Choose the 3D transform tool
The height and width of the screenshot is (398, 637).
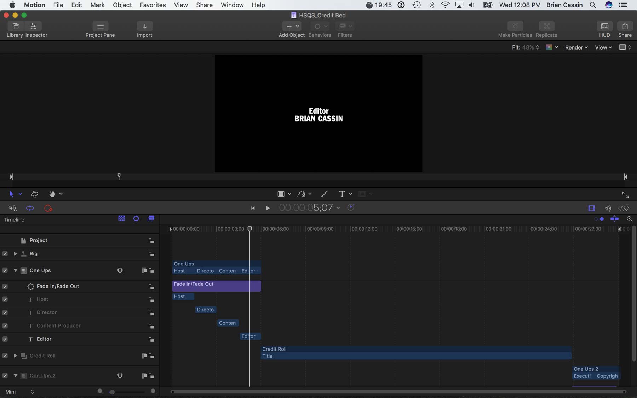[x=34, y=194]
